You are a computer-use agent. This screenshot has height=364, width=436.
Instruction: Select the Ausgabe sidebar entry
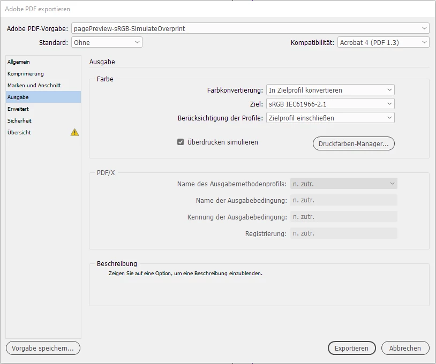click(43, 97)
